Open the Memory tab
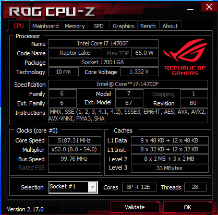The height and width of the screenshot is (215, 218). [75, 26]
